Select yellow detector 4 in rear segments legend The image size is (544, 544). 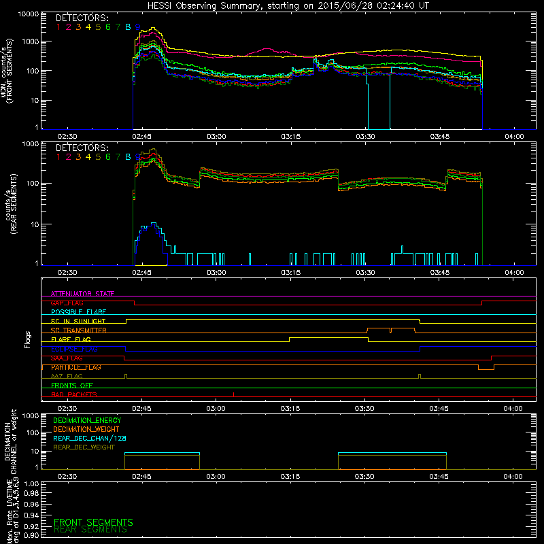point(88,157)
